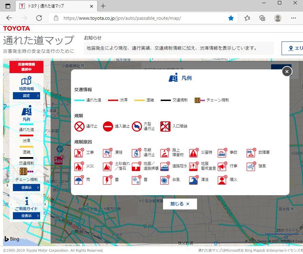This screenshot has width=303, height=254.
Task: Open the browser Favorites list icon
Action: click(x=247, y=18)
